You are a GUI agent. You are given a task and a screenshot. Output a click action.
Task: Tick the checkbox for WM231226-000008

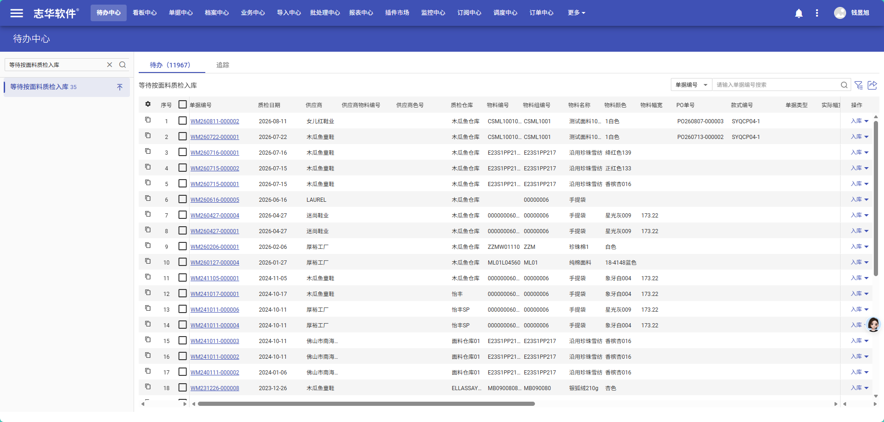[x=183, y=387]
